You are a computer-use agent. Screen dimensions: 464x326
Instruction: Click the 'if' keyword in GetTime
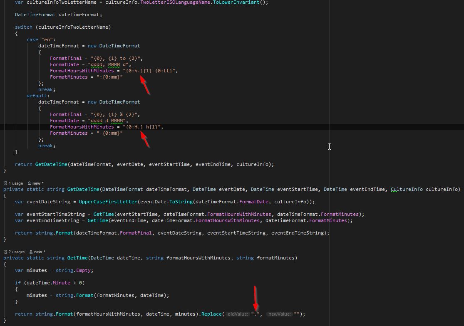pyautogui.click(x=18, y=283)
